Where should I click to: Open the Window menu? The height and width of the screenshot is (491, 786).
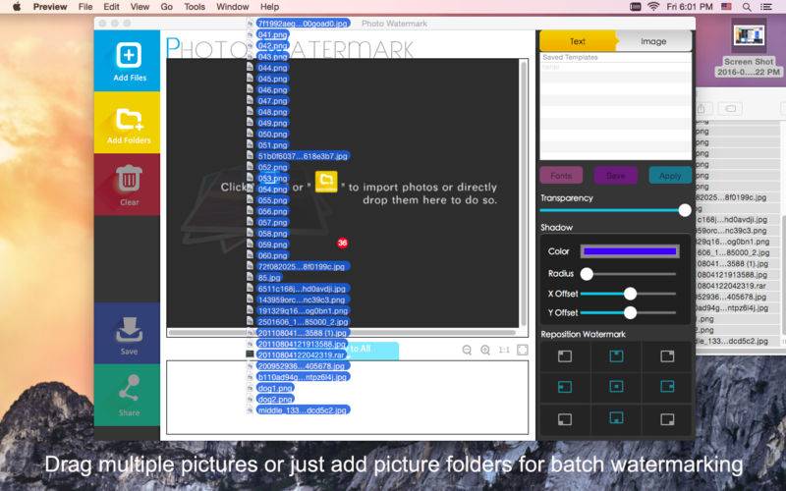pyautogui.click(x=233, y=7)
